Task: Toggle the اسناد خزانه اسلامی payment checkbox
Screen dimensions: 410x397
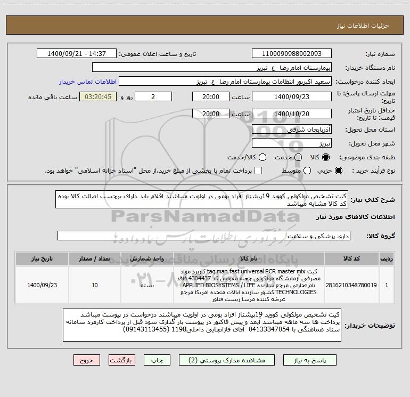Action: tap(258, 171)
